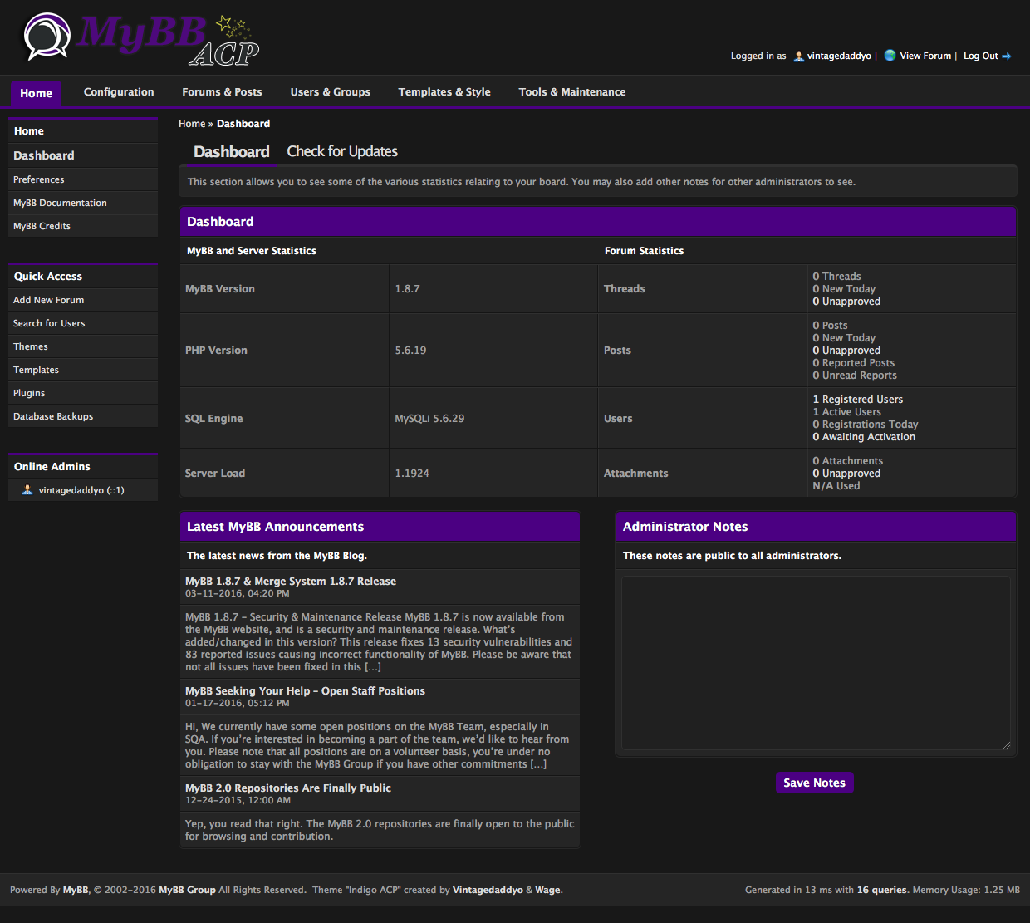Viewport: 1030px width, 923px height.
Task: Click the admin avatar icon under Online Admins
Action: tap(27, 490)
